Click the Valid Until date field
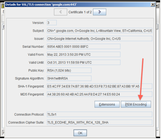The image size is (161, 139). [83, 62]
